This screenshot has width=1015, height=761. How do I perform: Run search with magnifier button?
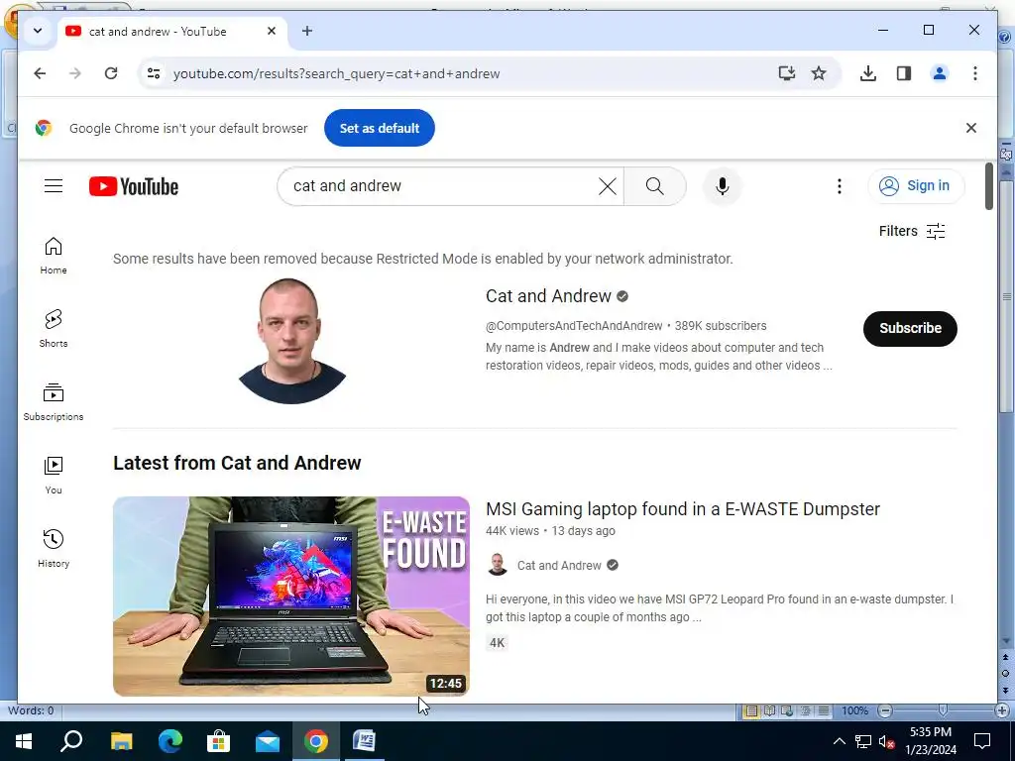pos(654,186)
